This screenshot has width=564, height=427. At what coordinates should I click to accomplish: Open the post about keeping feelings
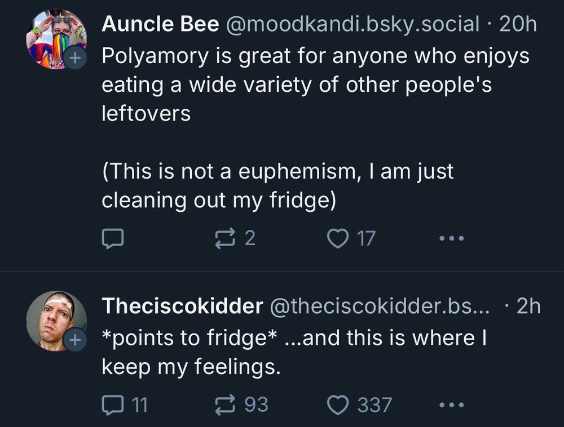point(293,353)
